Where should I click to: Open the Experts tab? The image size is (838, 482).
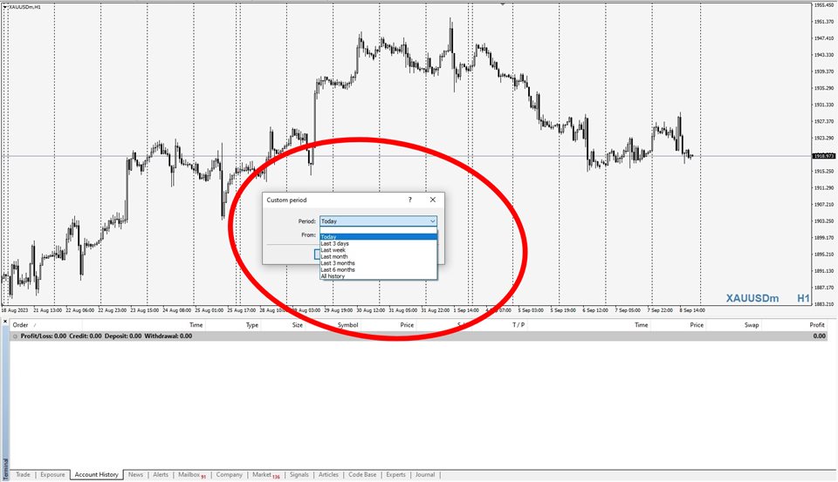[396, 474]
